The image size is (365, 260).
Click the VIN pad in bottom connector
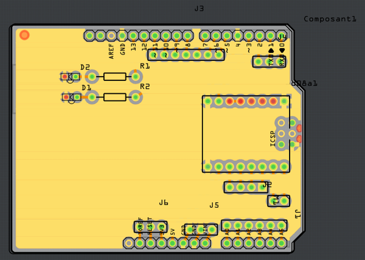pos(205,243)
